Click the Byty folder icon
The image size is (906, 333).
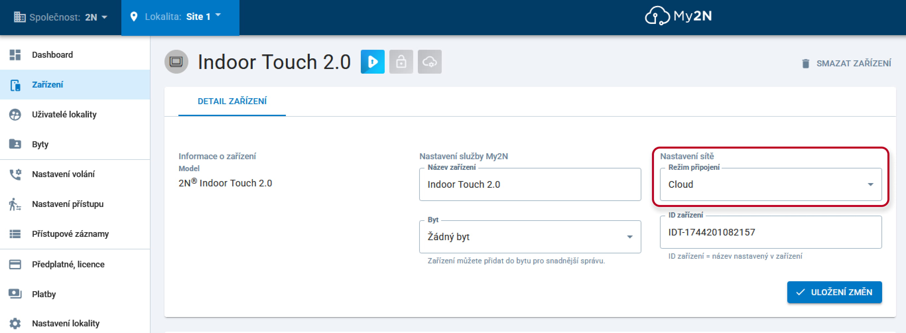(x=15, y=144)
